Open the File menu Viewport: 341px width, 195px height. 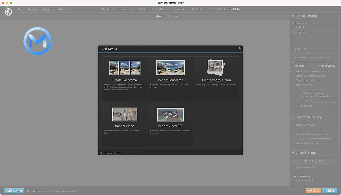click(x=20, y=9)
